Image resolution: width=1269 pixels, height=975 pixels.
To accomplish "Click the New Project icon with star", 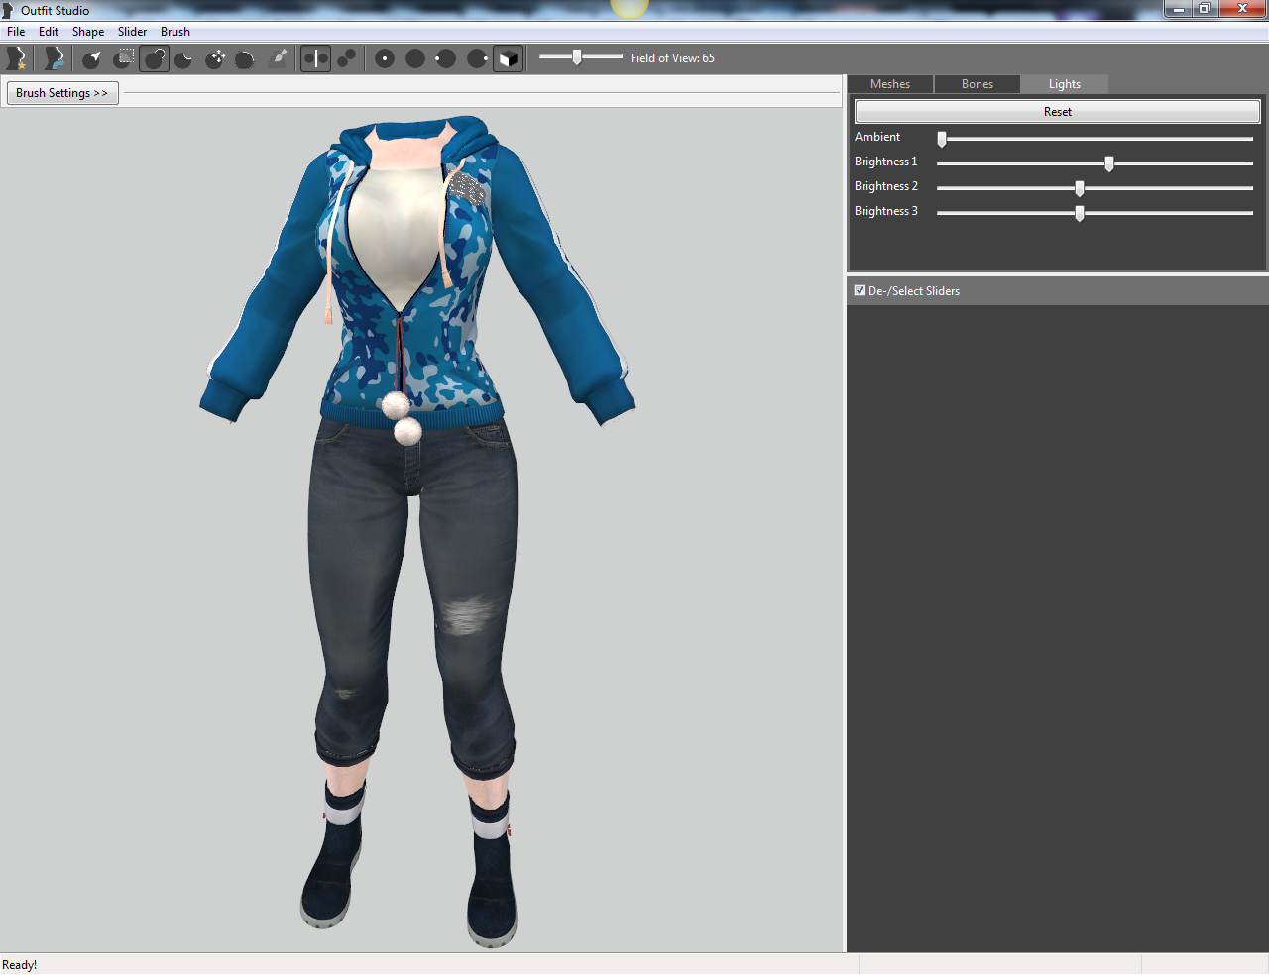I will [17, 58].
